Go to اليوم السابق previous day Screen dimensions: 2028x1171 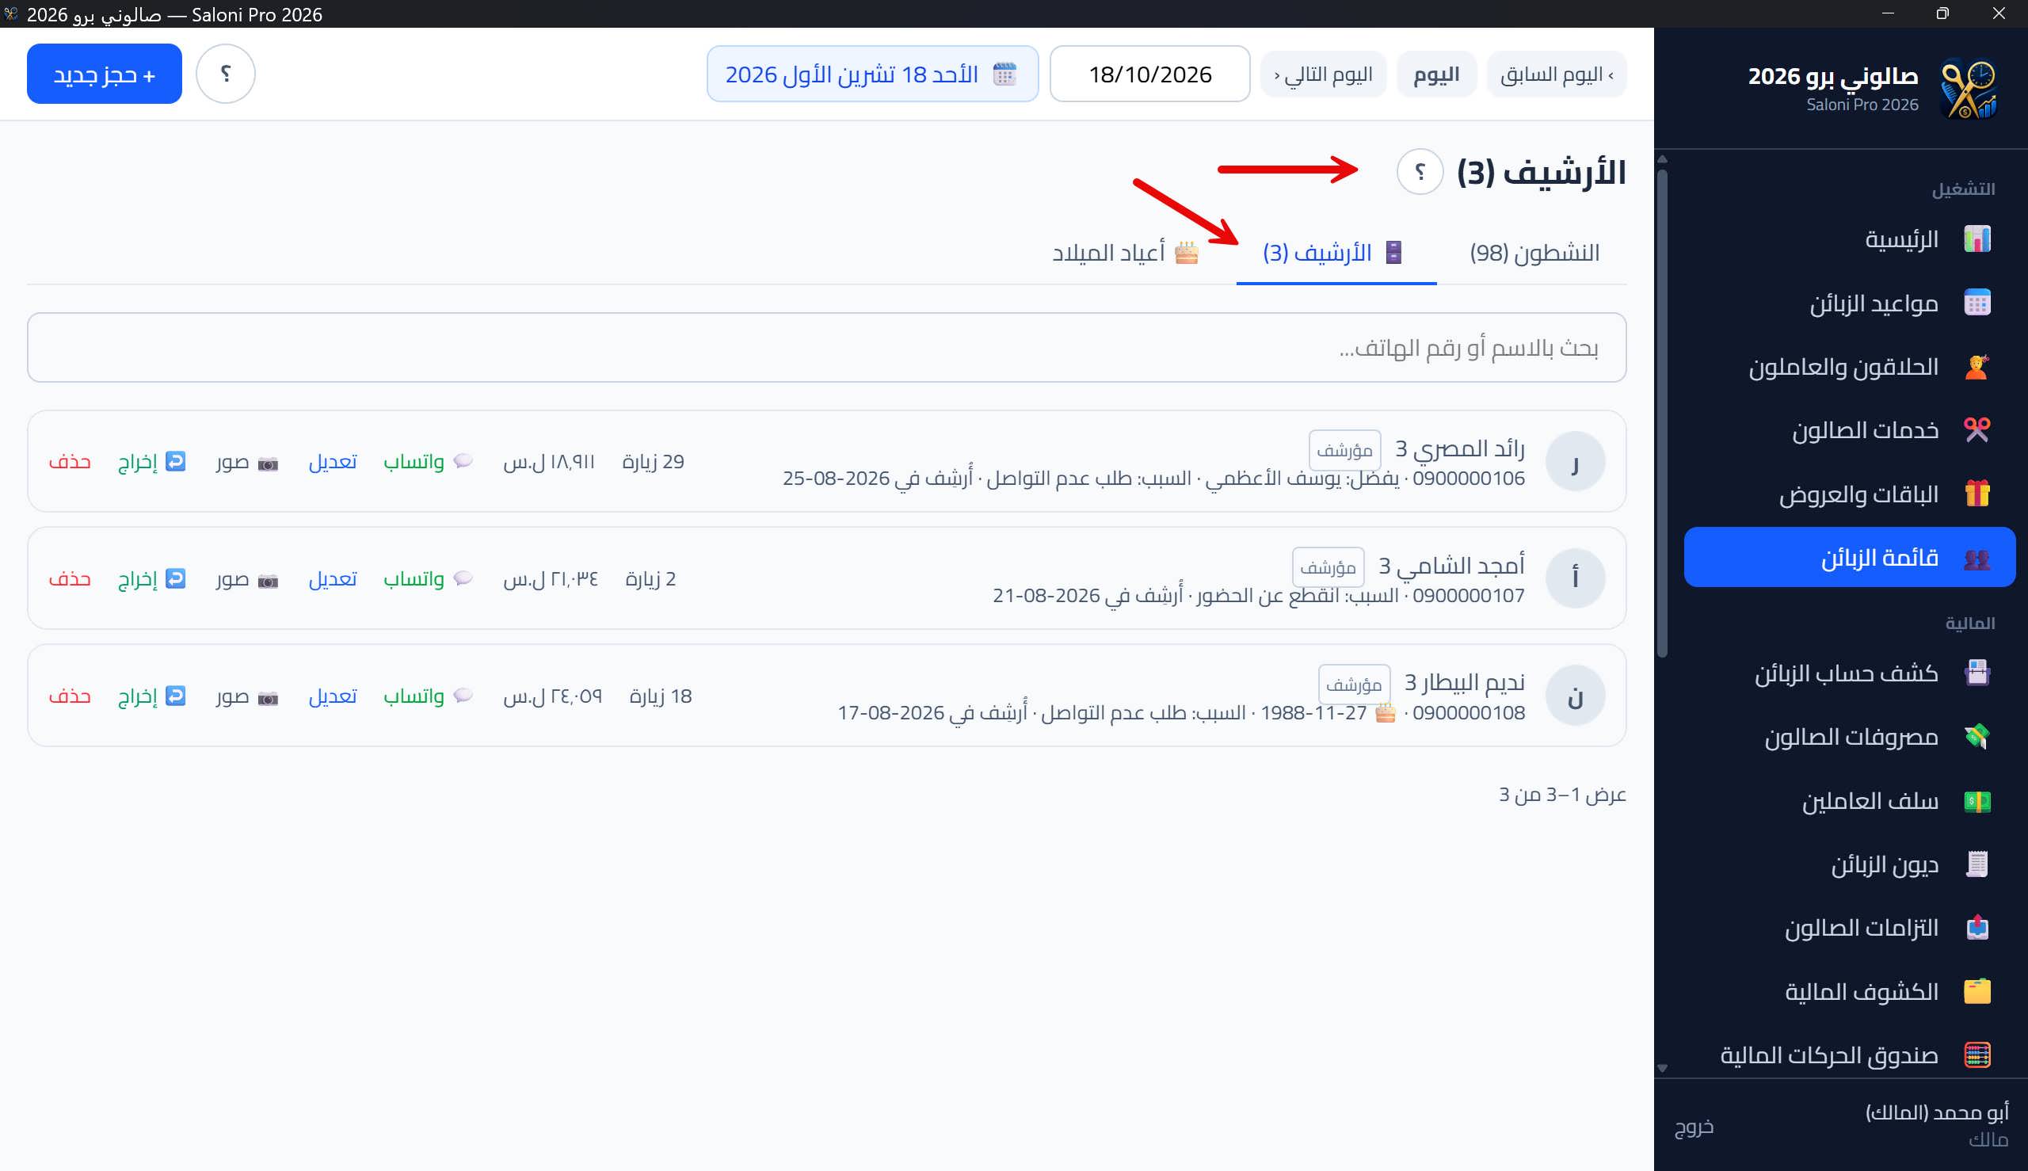click(x=1556, y=74)
